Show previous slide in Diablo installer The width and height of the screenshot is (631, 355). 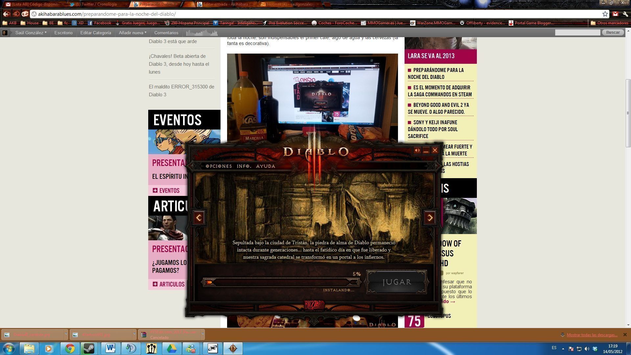(199, 218)
